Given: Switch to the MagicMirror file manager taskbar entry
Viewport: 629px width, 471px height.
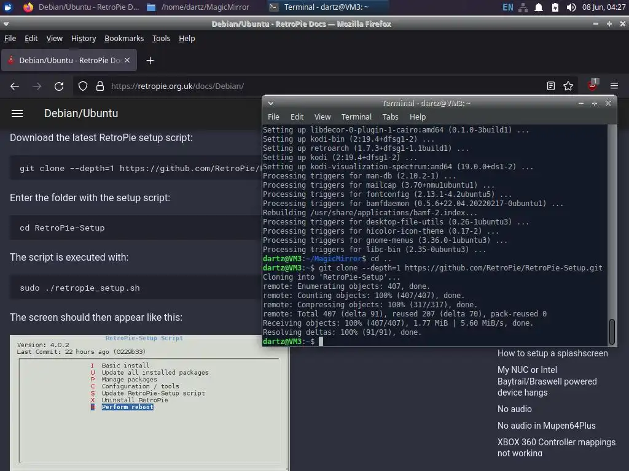Looking at the screenshot, I should tap(198, 7).
